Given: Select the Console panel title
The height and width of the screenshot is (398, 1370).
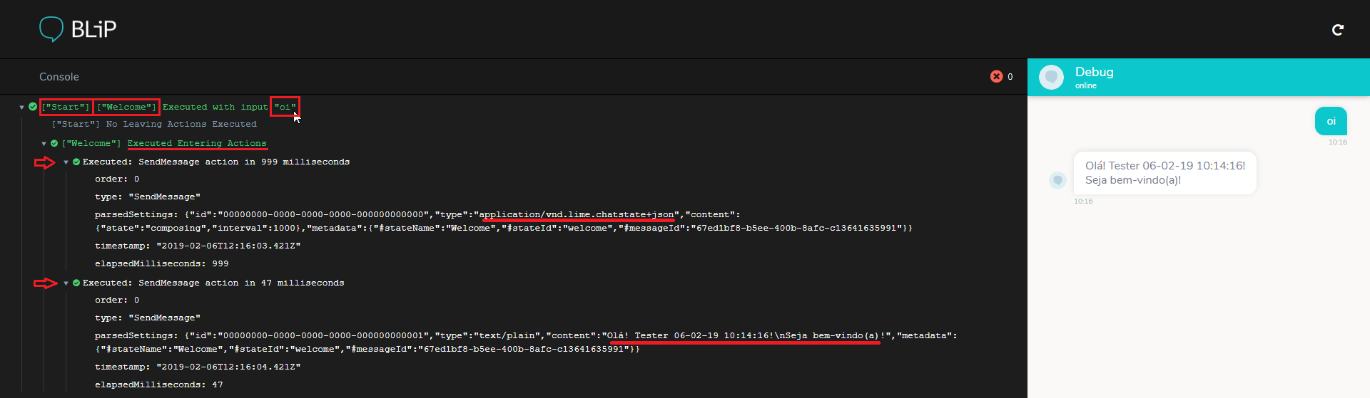Looking at the screenshot, I should tap(59, 77).
